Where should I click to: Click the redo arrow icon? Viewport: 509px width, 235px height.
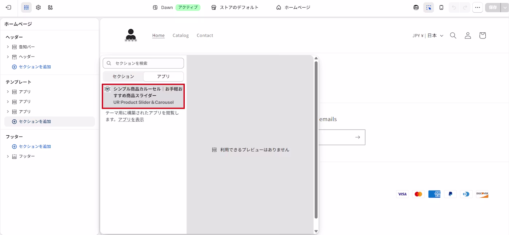coord(465,7)
